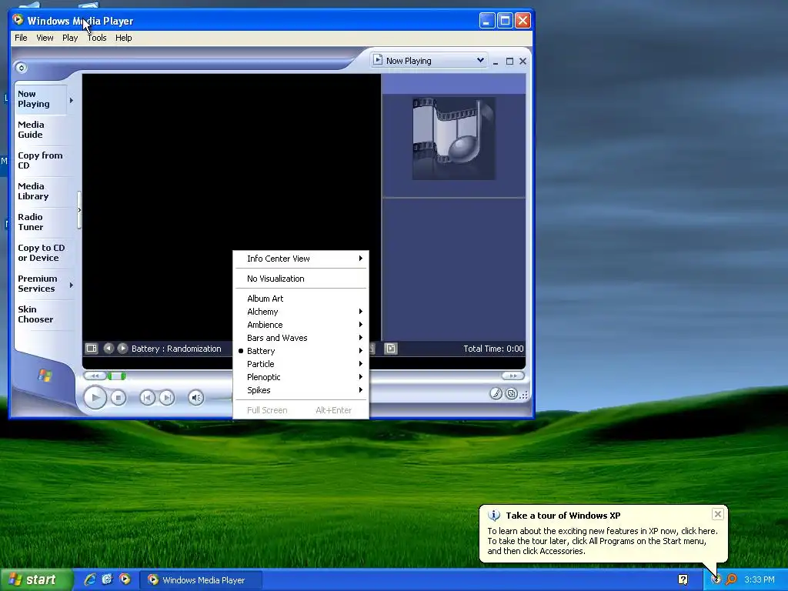Expand the Plenoptic visualization submenu
The image size is (788, 591).
tap(301, 377)
